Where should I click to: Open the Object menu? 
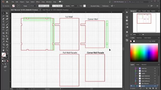22,2
